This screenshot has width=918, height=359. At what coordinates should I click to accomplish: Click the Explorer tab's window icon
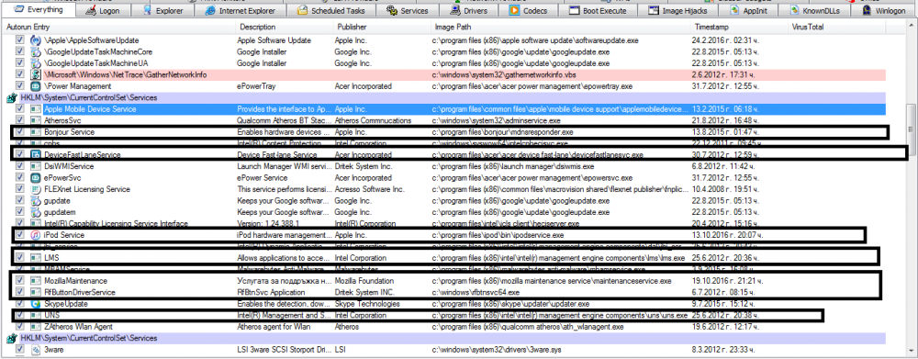click(x=148, y=10)
